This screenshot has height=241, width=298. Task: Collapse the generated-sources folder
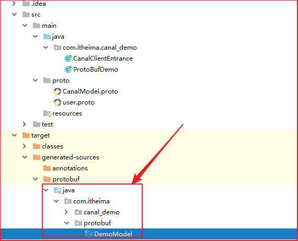[25, 157]
